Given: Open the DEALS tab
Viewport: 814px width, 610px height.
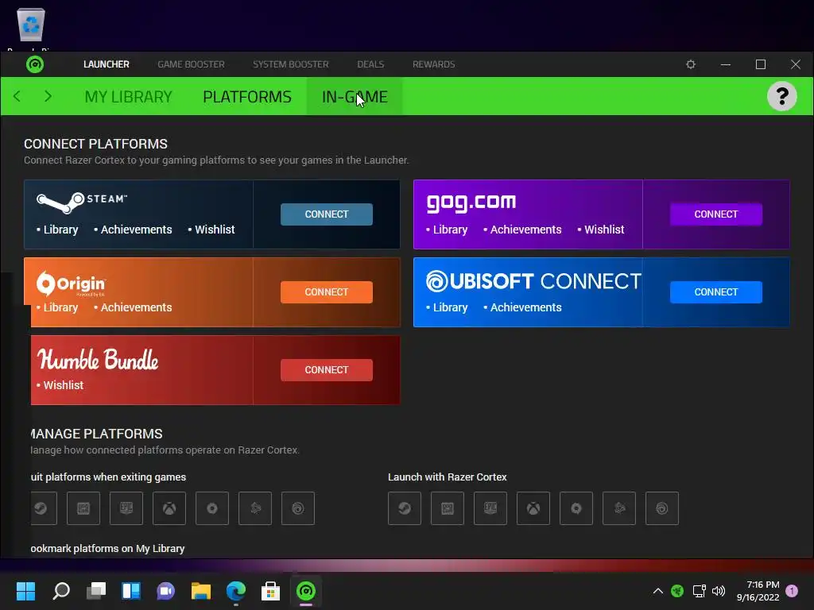Looking at the screenshot, I should pos(370,64).
